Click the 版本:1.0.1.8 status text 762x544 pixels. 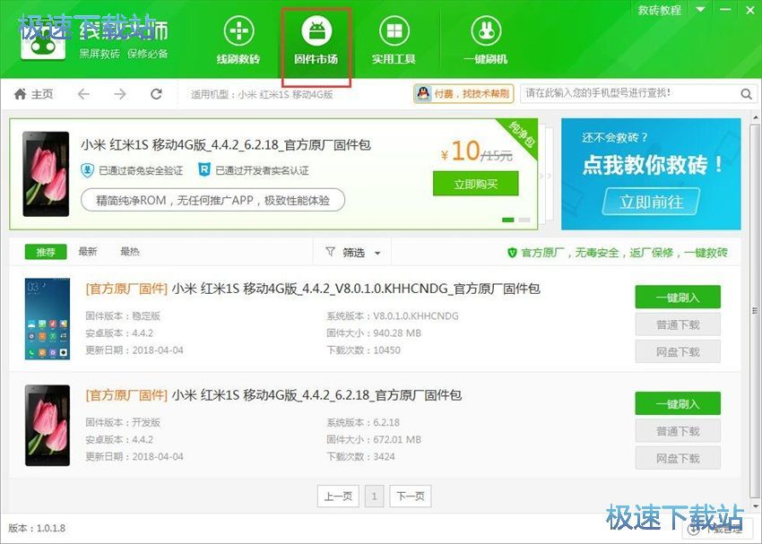pos(37,528)
